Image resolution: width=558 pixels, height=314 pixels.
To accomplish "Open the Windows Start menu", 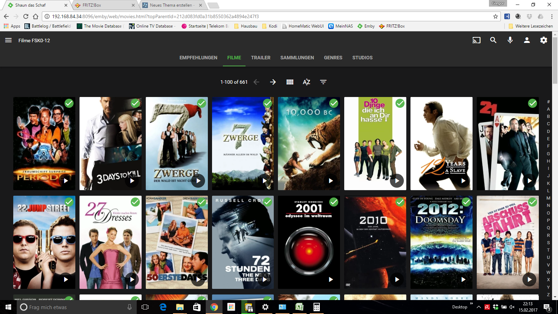I will (8, 307).
